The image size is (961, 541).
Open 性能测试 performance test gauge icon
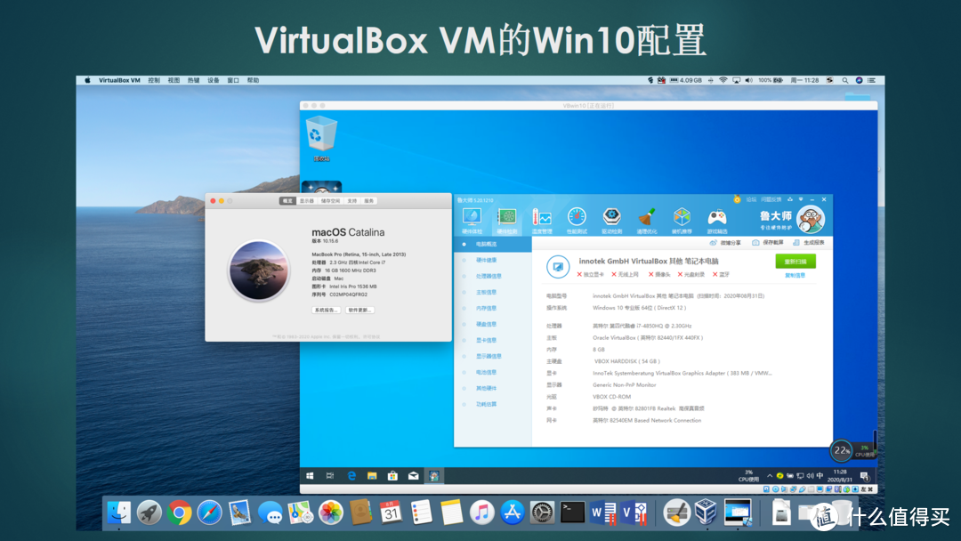577,221
